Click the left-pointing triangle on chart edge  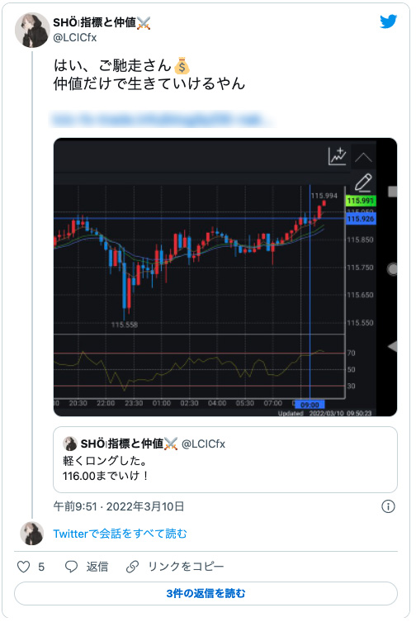392,346
